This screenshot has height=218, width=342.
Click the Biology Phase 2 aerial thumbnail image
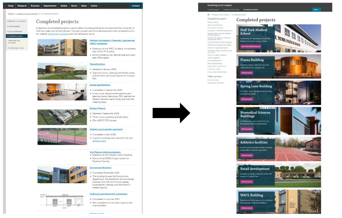click(62, 117)
